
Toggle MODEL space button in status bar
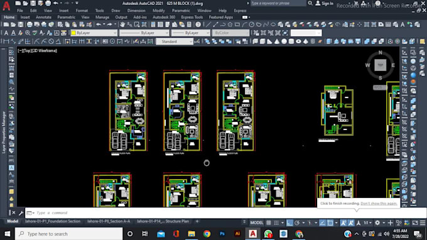[257, 223]
